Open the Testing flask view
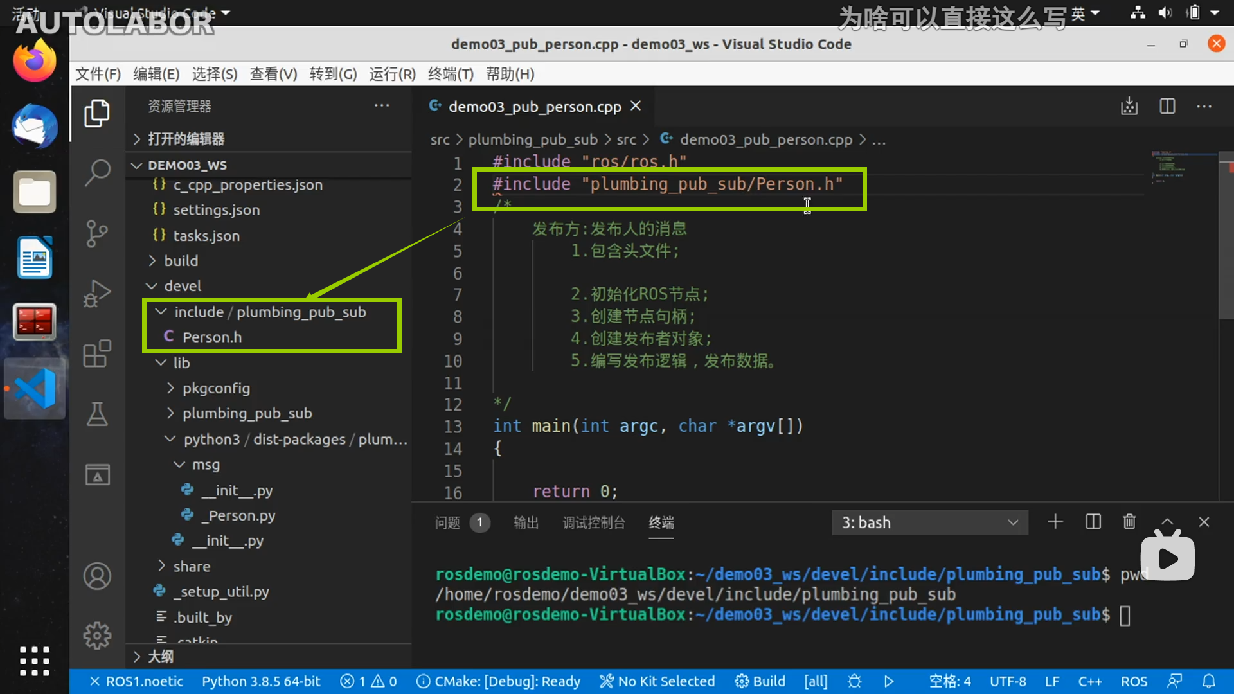Image resolution: width=1234 pixels, height=694 pixels. click(x=97, y=414)
